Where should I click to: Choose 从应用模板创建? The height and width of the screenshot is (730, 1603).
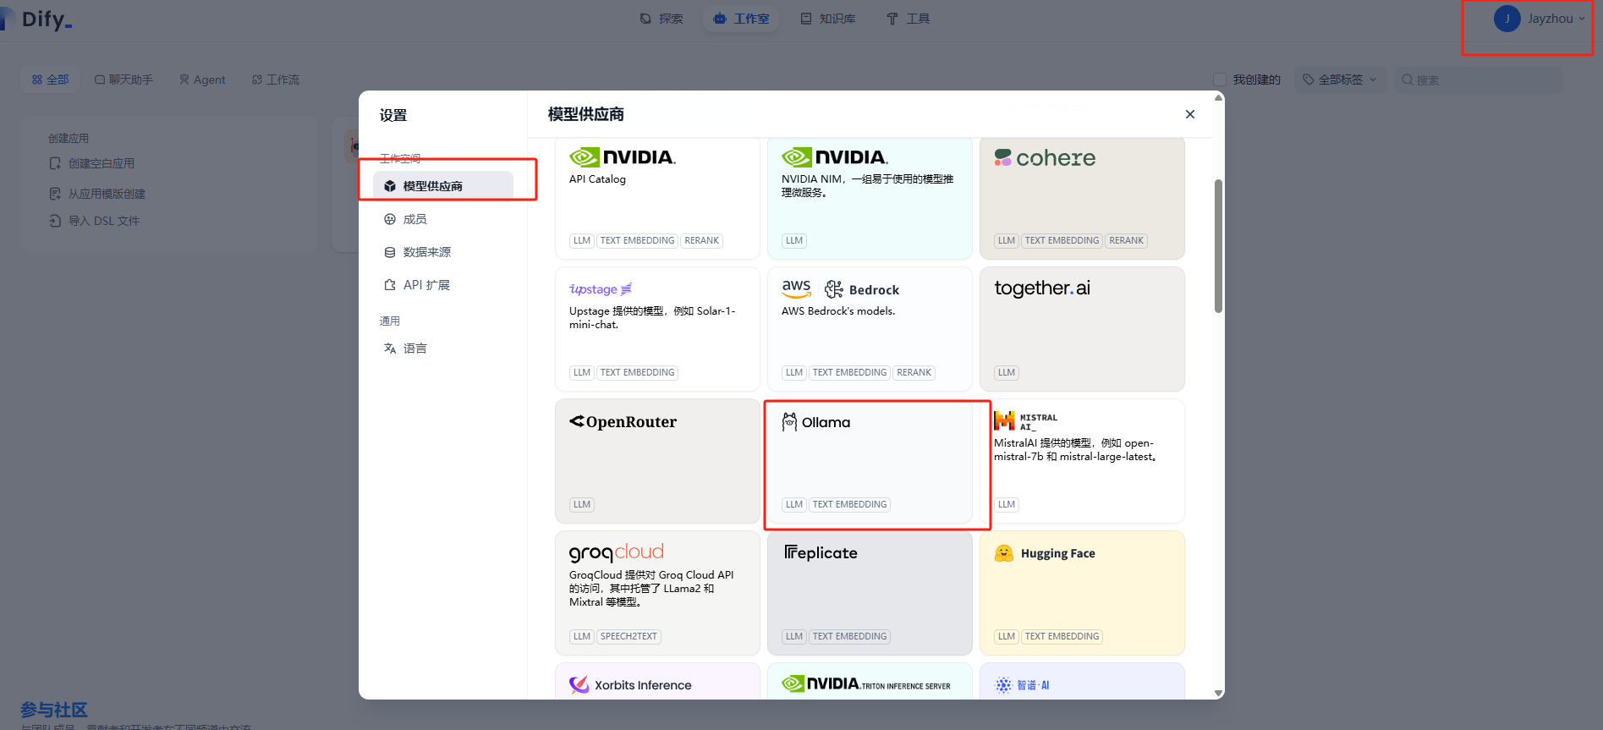[x=97, y=194]
